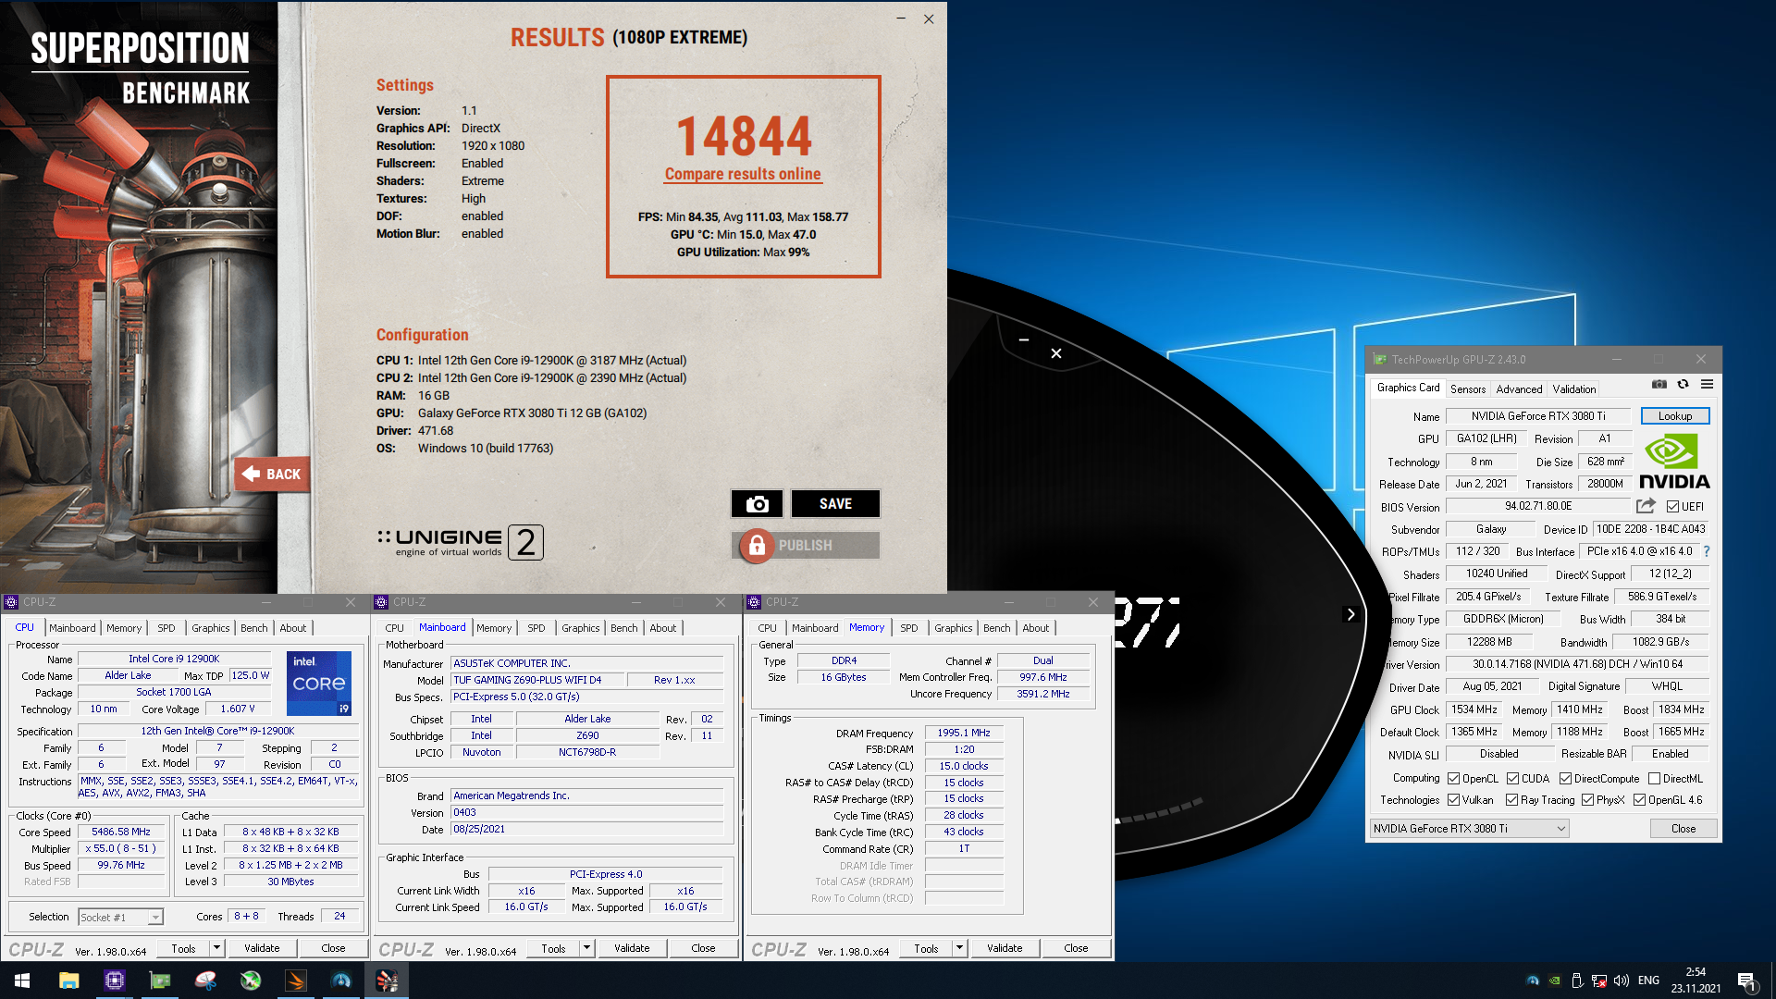Click Validate button in right CPU-Z

click(x=1005, y=948)
